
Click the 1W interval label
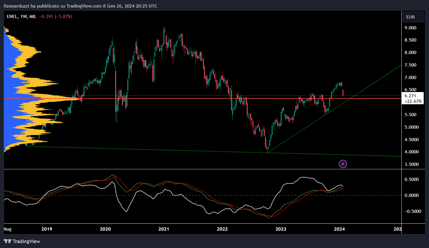point(24,17)
